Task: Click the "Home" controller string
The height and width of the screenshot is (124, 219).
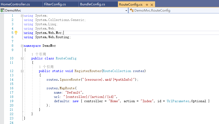Action: coord(114,101)
